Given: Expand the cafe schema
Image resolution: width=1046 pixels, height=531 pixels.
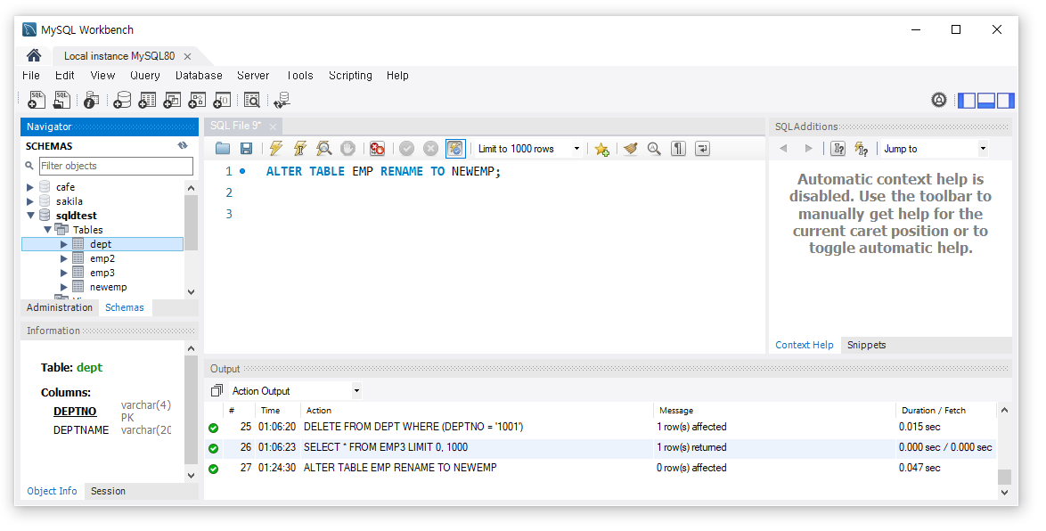Looking at the screenshot, I should 30,187.
